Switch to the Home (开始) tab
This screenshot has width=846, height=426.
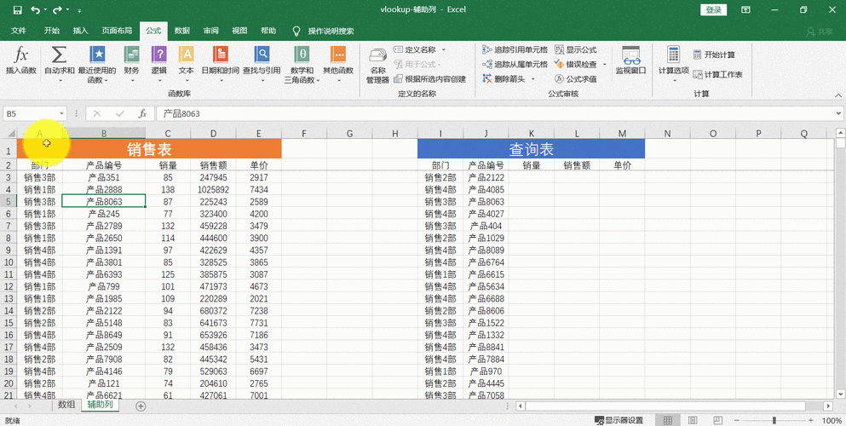(52, 31)
